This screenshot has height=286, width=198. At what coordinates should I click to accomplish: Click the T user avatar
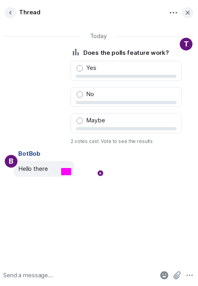pos(186,44)
